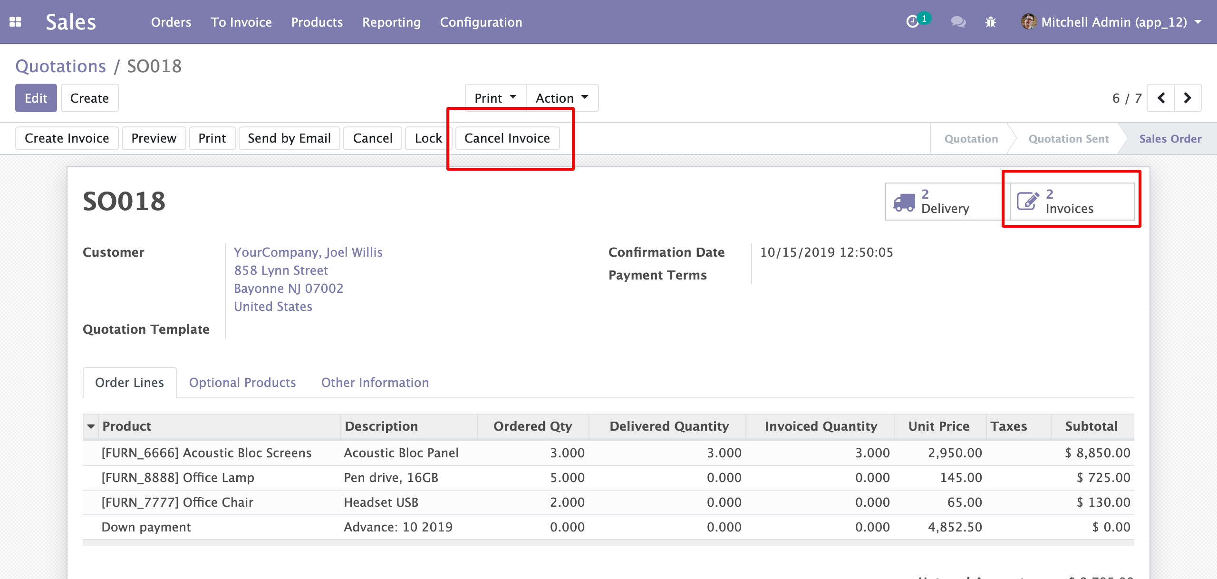The image size is (1217, 579).
Task: Go to previous record arrow
Action: tap(1161, 98)
